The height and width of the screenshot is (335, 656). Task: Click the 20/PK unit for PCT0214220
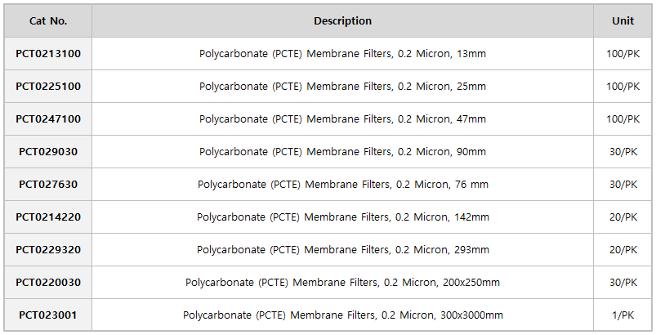click(623, 217)
